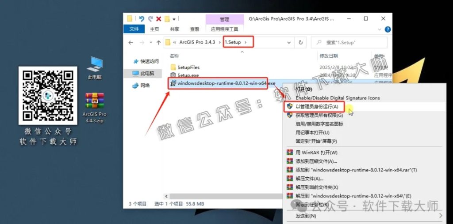Image resolution: width=453 pixels, height=224 pixels.
Task: Choose 解压文件(A)...
Action: point(309,179)
